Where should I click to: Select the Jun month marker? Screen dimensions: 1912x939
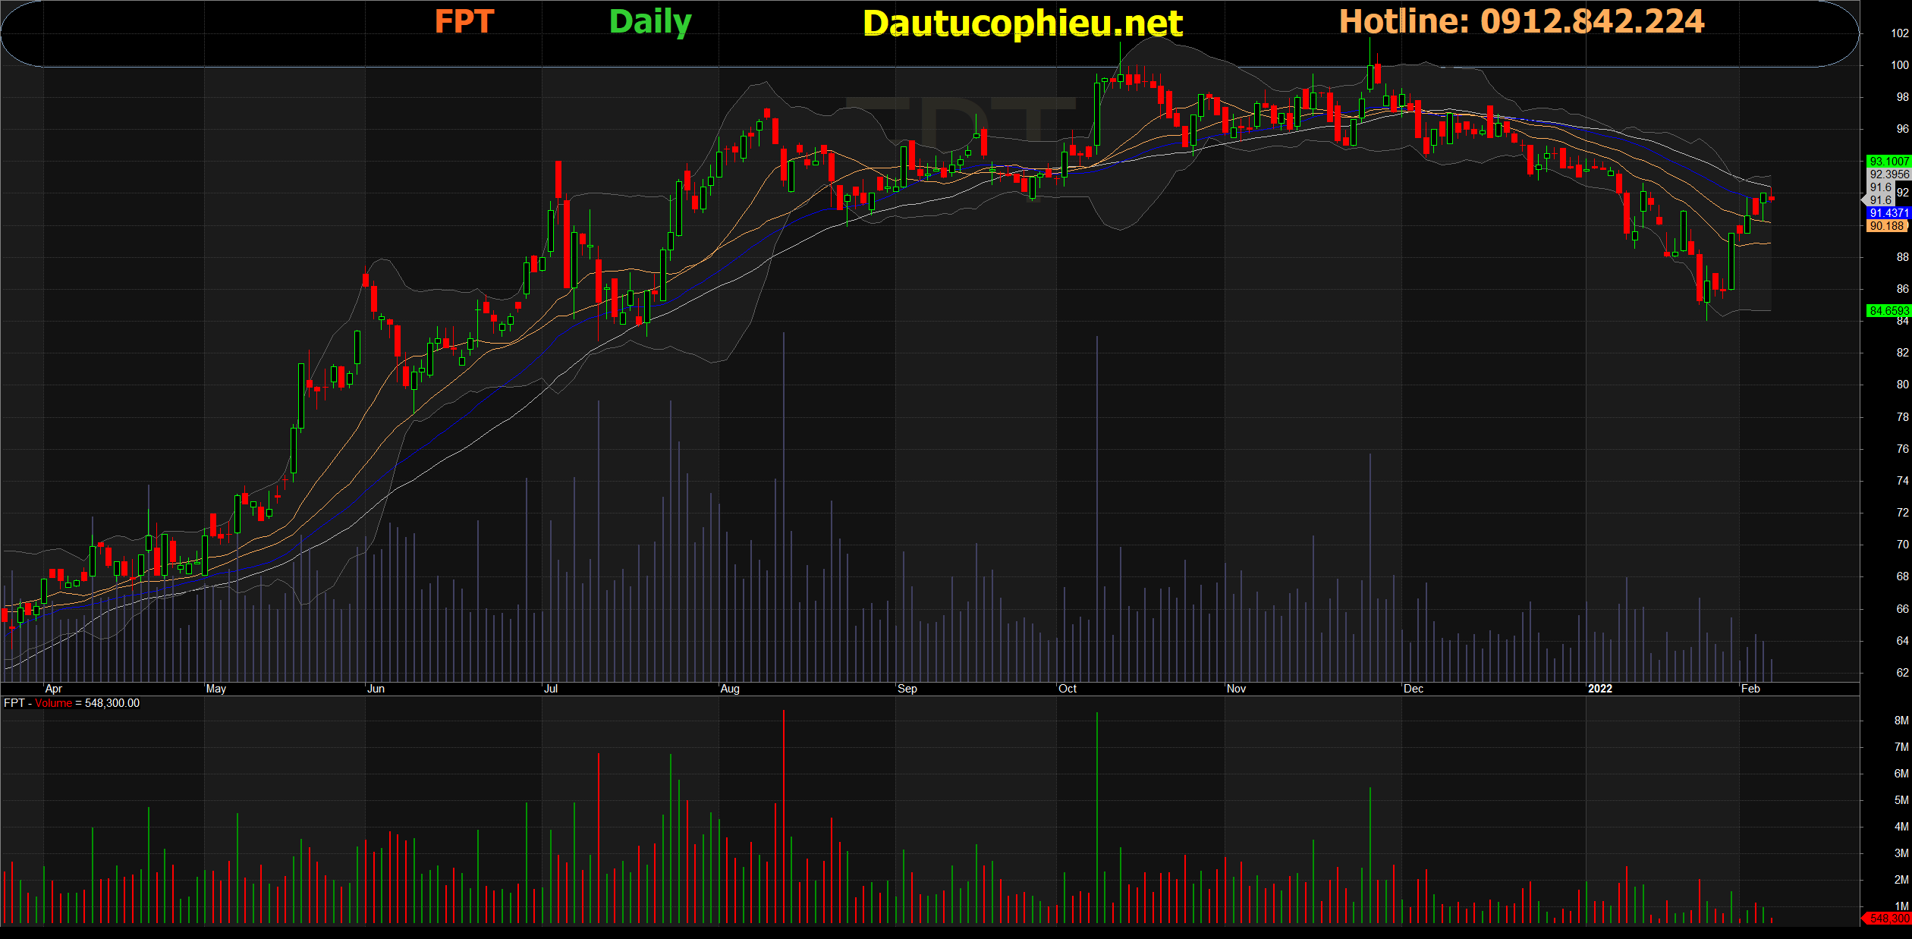pos(376,689)
